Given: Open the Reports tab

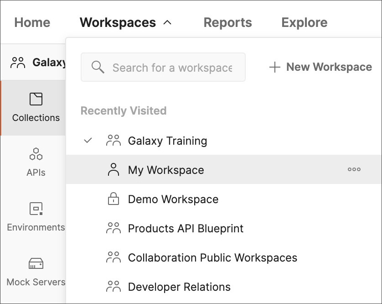Looking at the screenshot, I should pos(227,22).
